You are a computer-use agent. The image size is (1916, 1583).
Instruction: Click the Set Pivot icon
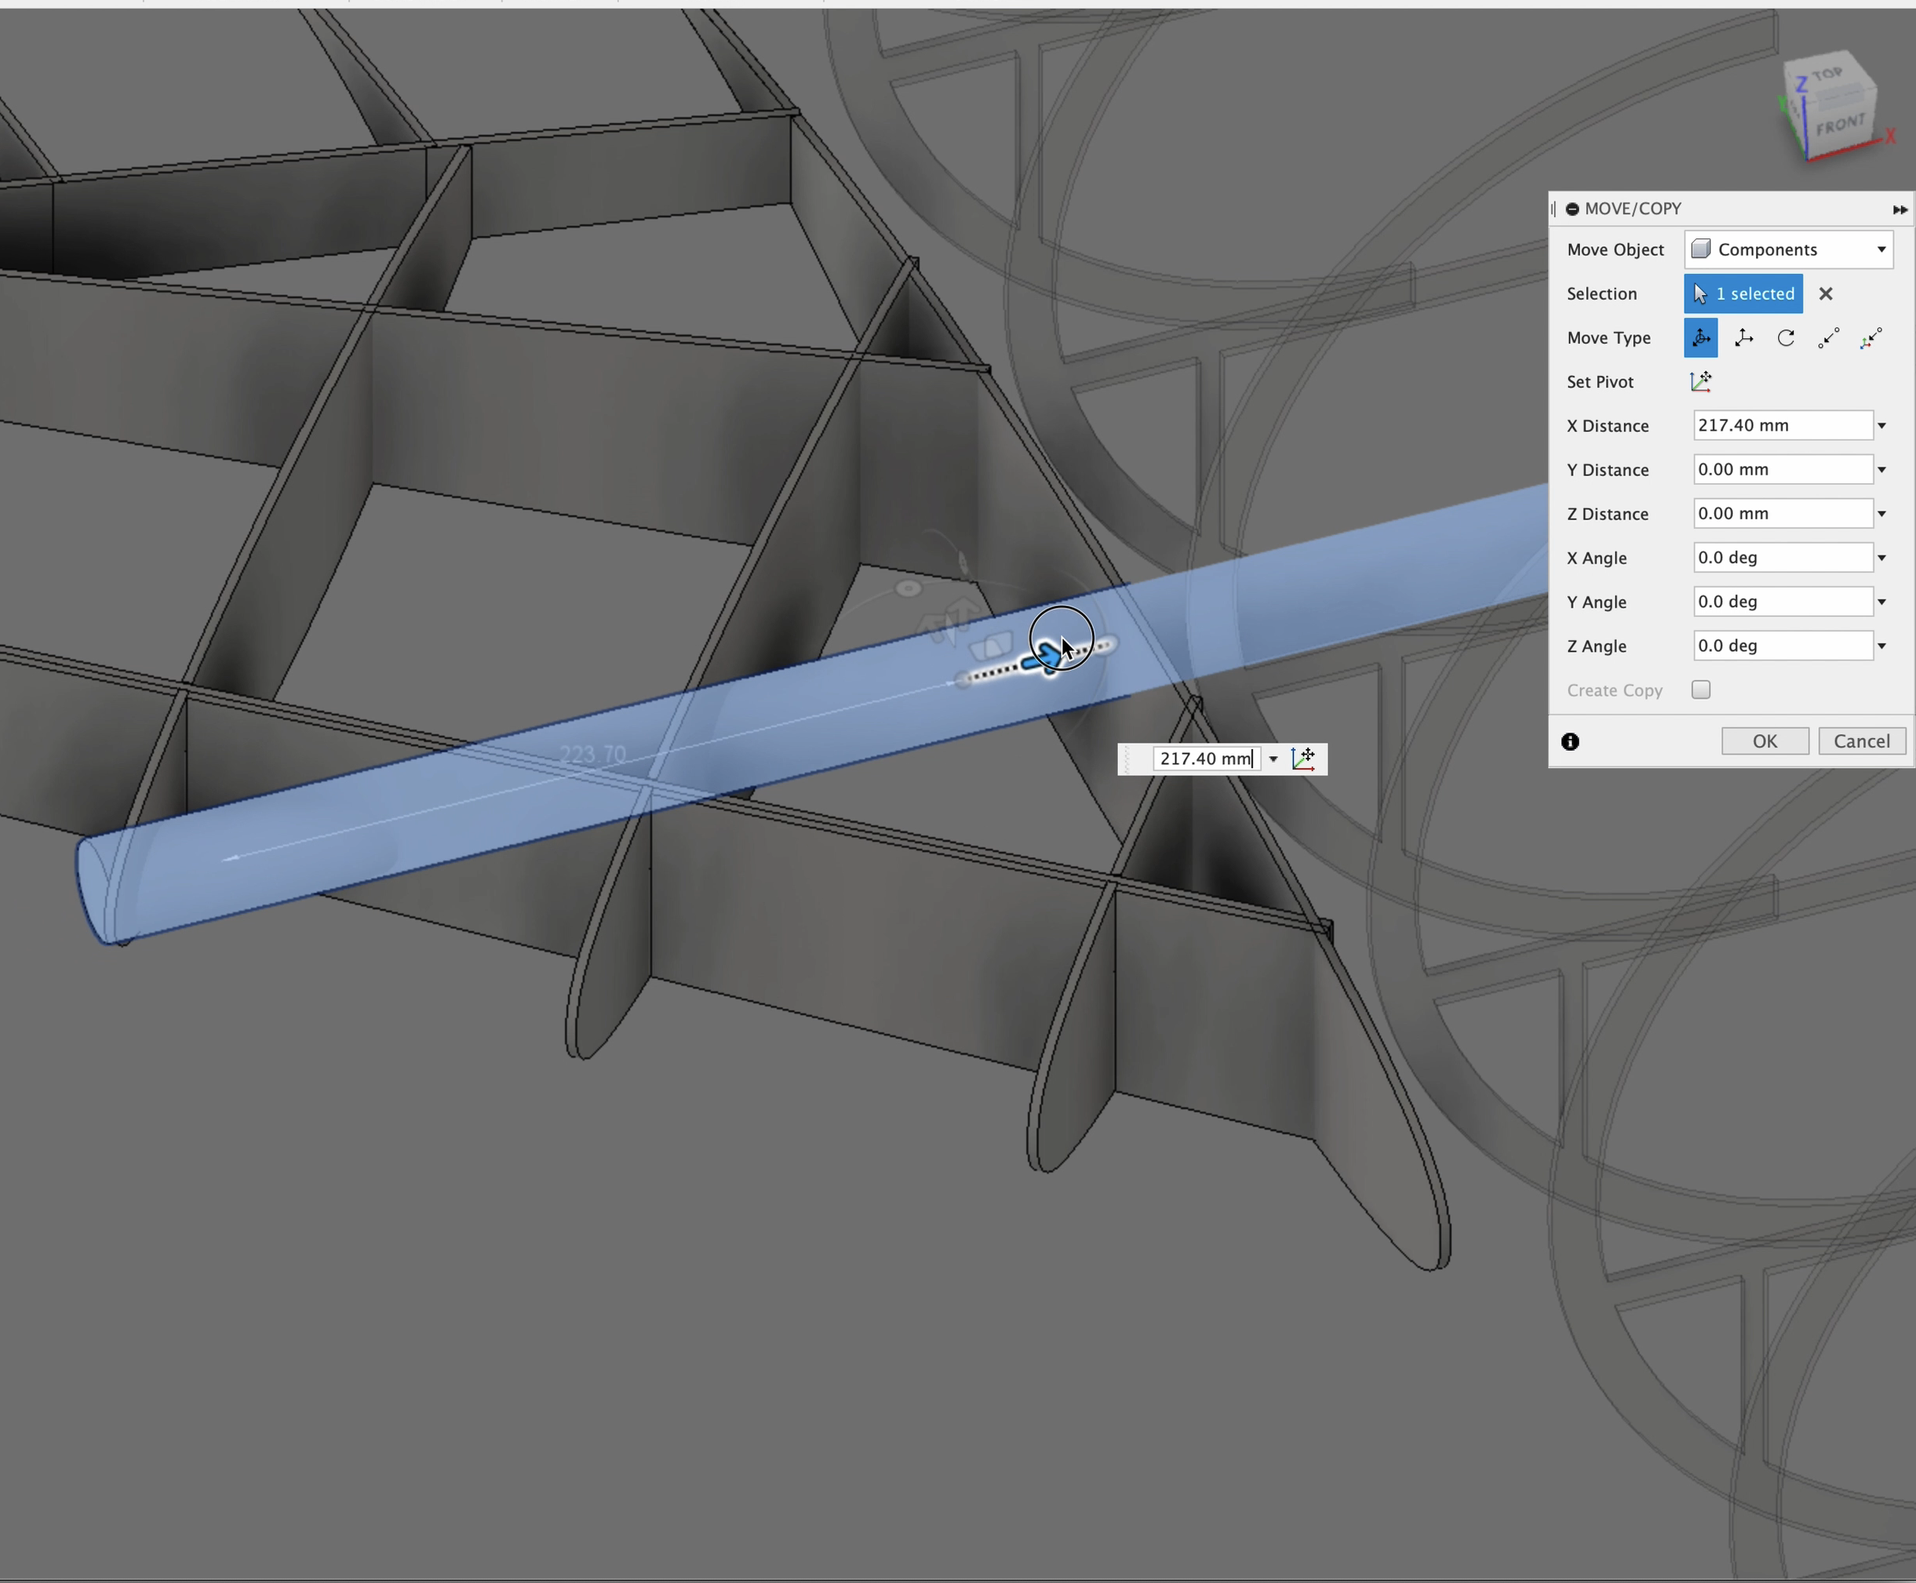(x=1701, y=381)
